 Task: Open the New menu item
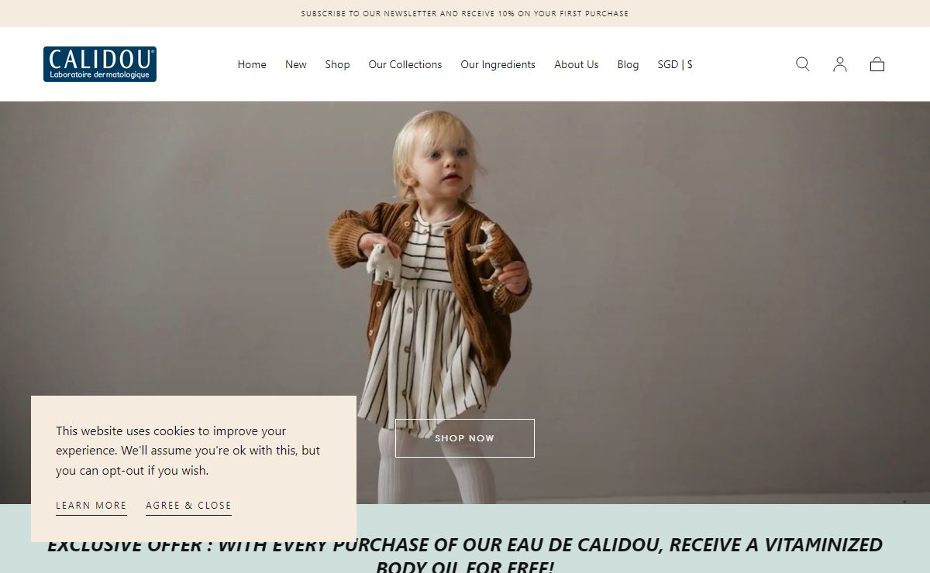(296, 64)
